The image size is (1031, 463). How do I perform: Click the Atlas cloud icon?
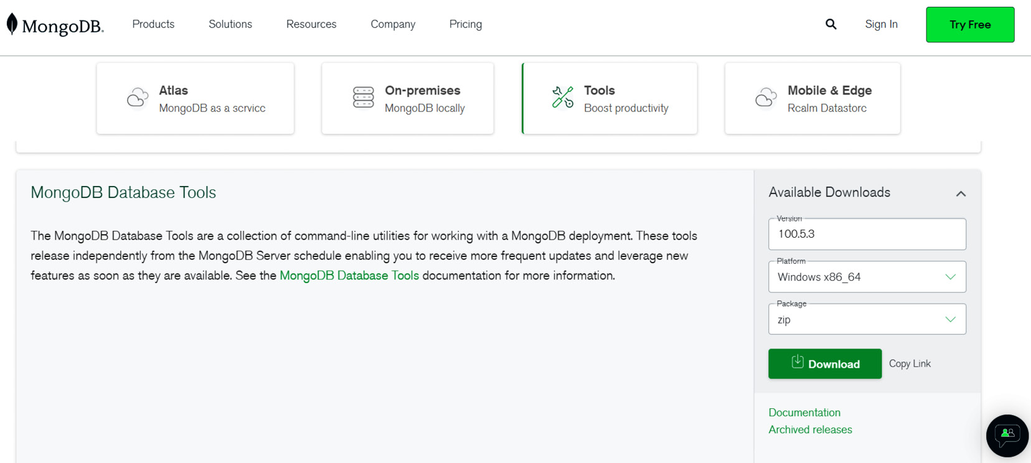pyautogui.click(x=138, y=98)
